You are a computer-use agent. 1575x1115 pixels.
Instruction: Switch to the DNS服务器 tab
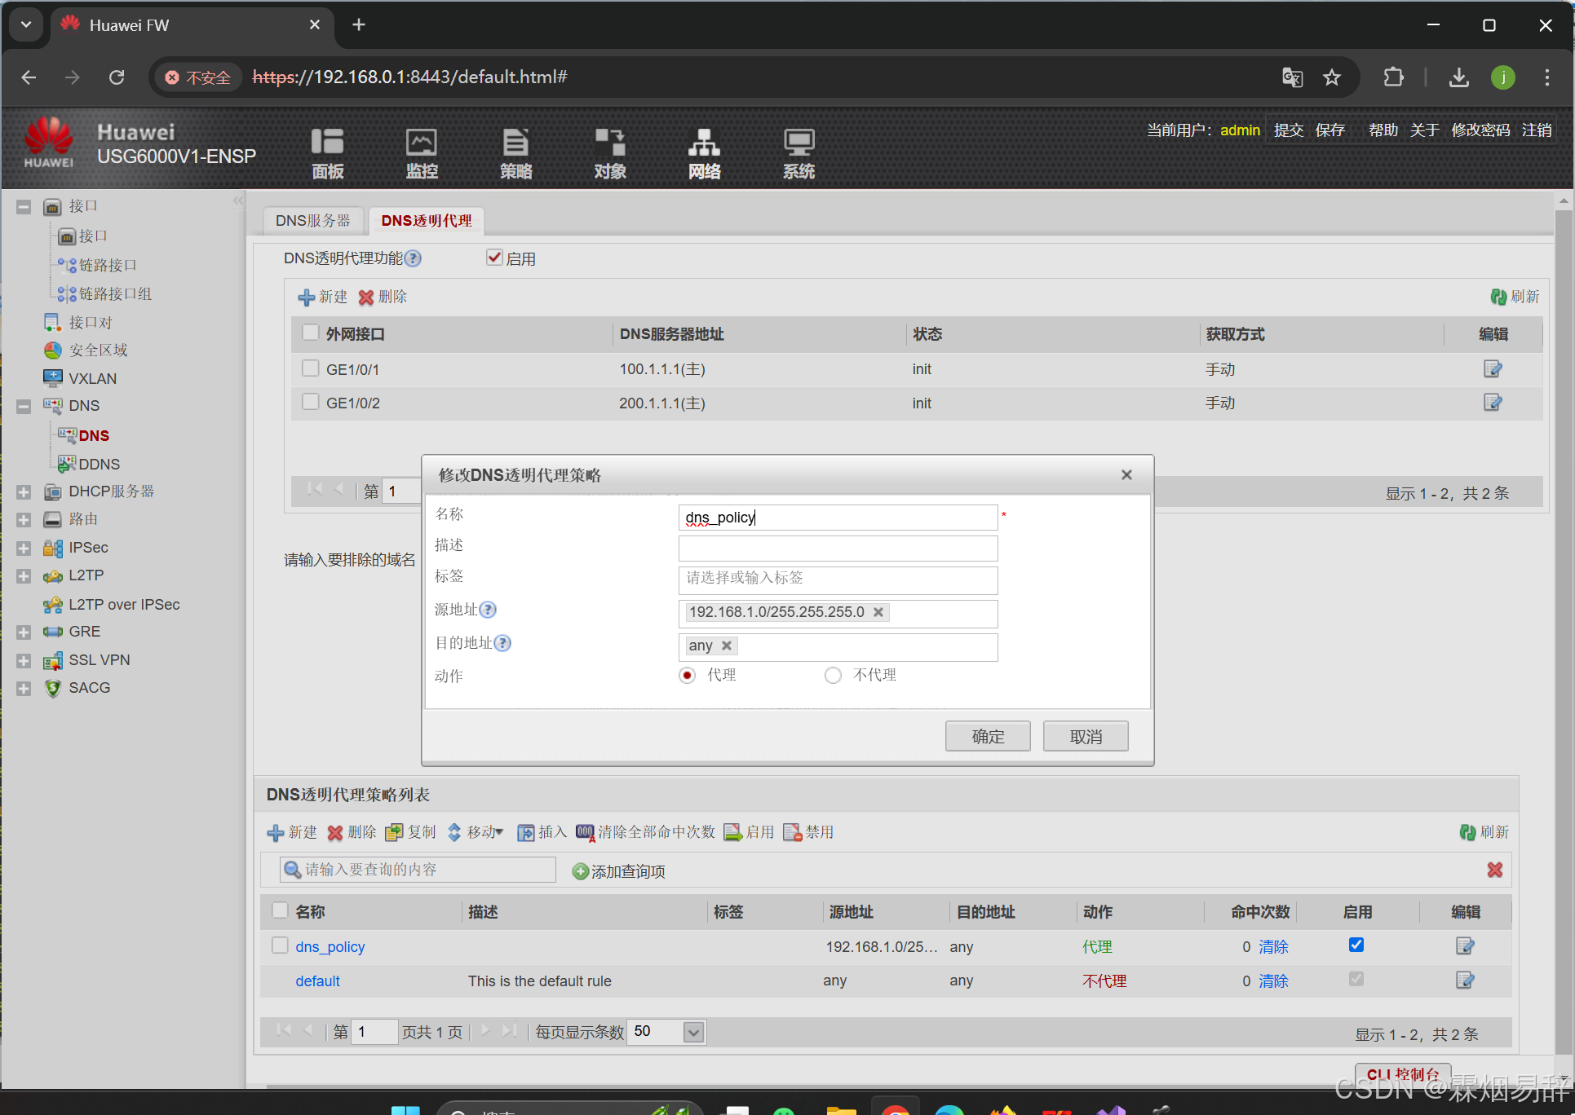click(x=313, y=221)
